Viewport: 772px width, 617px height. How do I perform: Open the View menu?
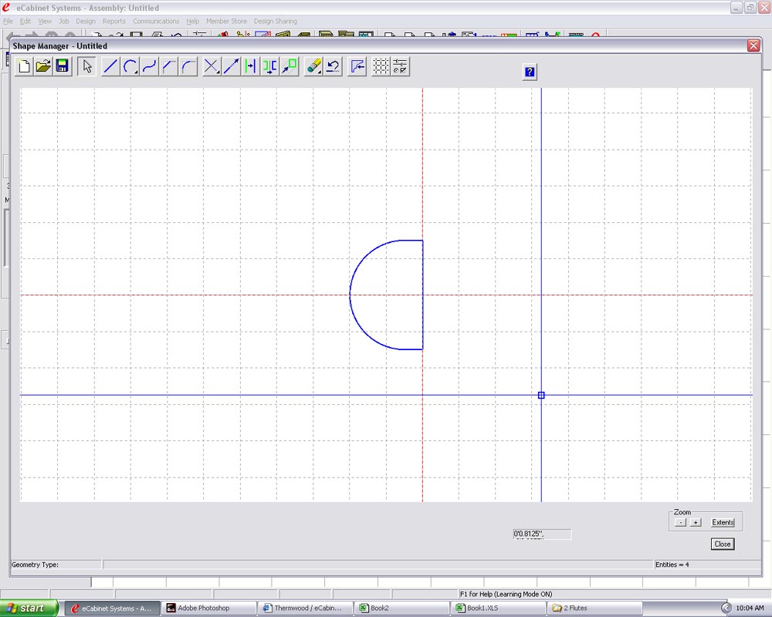[45, 21]
